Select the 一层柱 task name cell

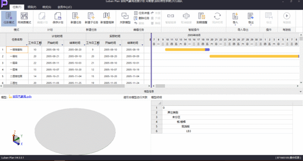(17, 56)
